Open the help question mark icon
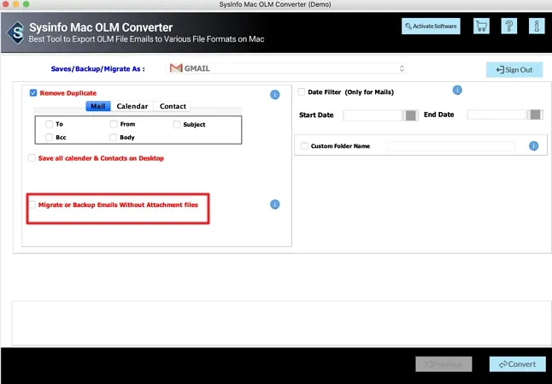552x384 pixels. pos(508,26)
